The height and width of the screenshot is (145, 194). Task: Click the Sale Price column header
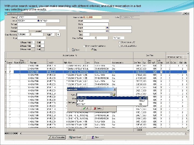[x=138, y=61]
